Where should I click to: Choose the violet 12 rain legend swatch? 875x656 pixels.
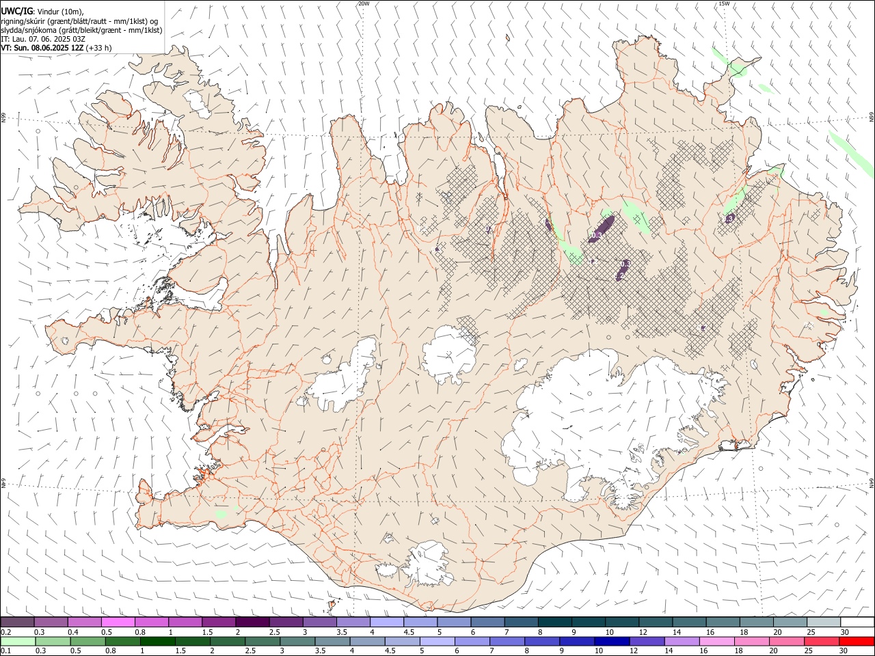[x=647, y=642]
